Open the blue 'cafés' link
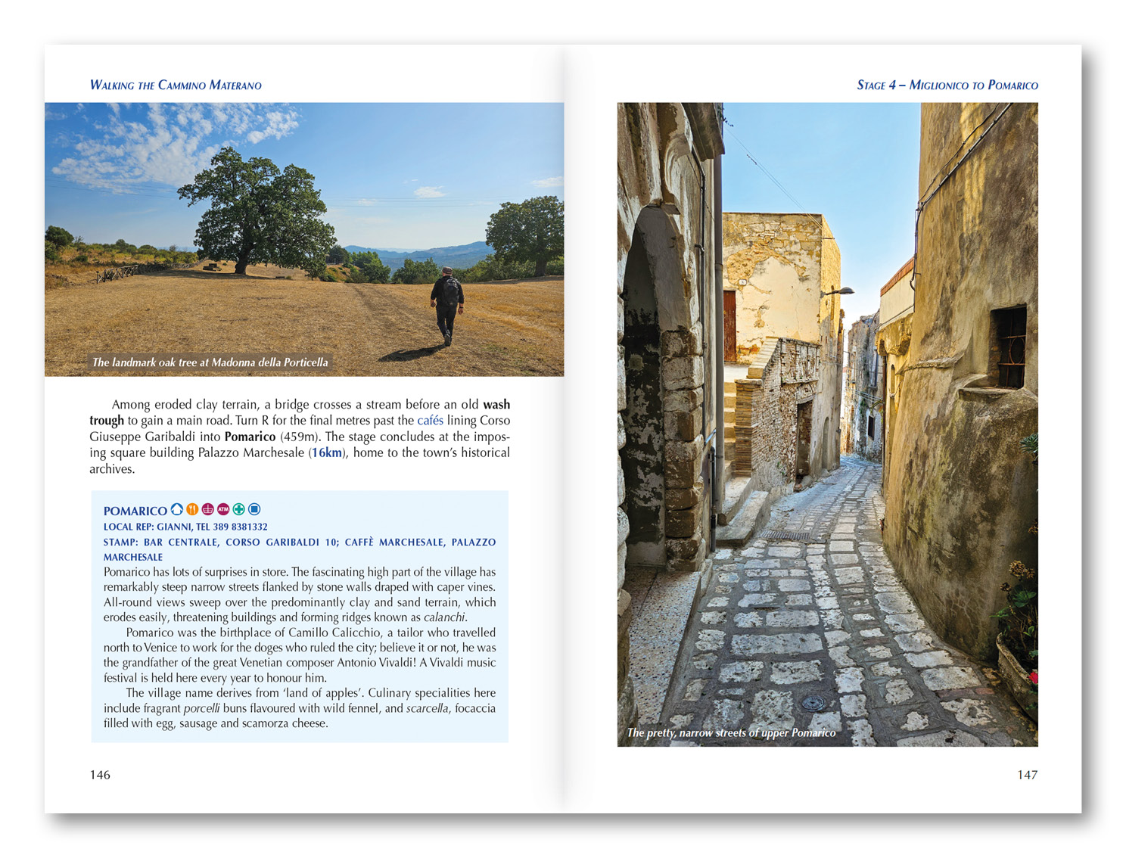This screenshot has height=858, width=1126. pyautogui.click(x=430, y=421)
